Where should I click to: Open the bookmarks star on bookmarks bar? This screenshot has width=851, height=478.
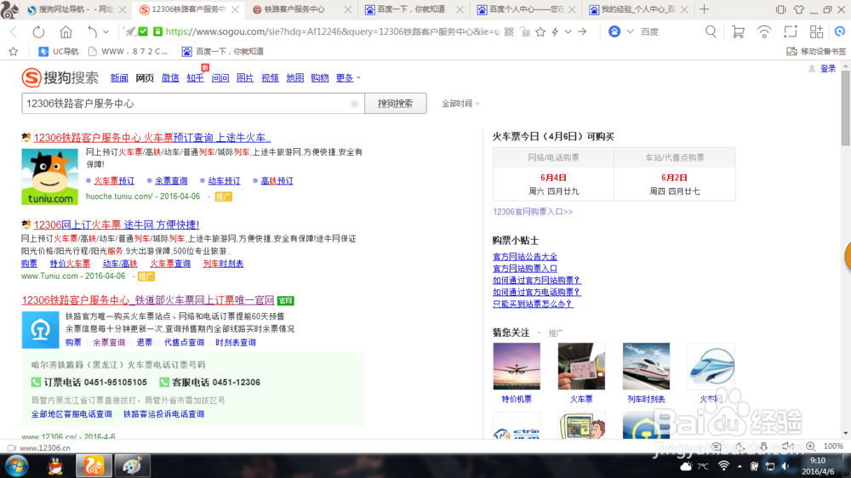click(14, 52)
